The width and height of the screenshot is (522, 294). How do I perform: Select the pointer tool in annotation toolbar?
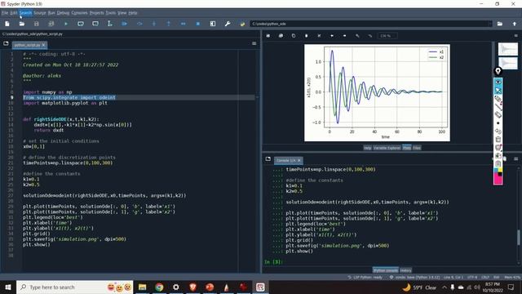click(x=498, y=91)
